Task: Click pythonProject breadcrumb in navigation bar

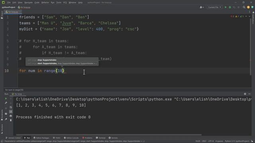Action: click(8, 7)
